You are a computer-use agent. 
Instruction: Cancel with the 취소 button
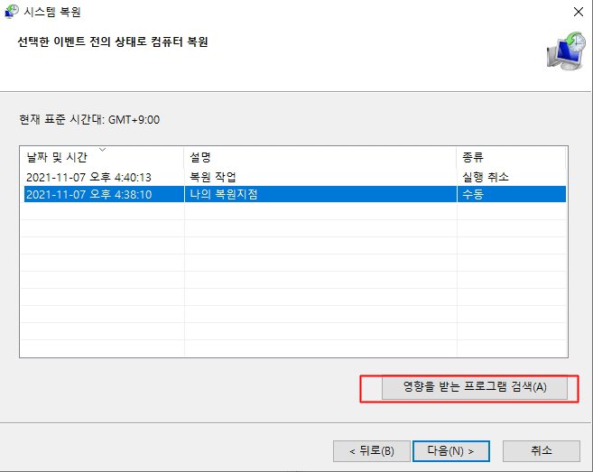(542, 451)
